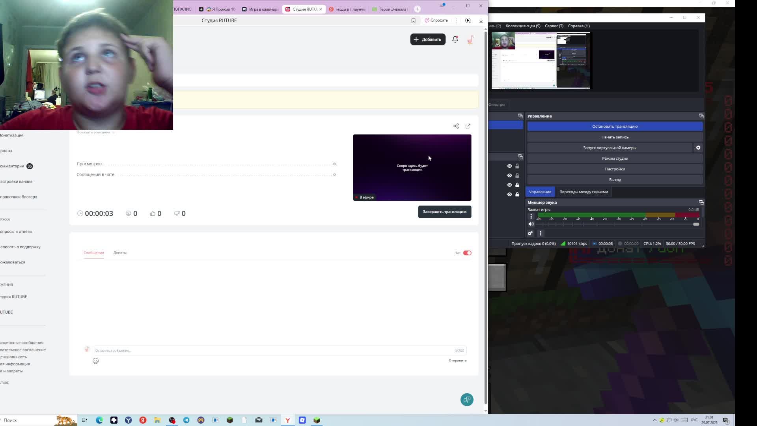
Task: Open virtual camera settings gear
Action: [698, 148]
